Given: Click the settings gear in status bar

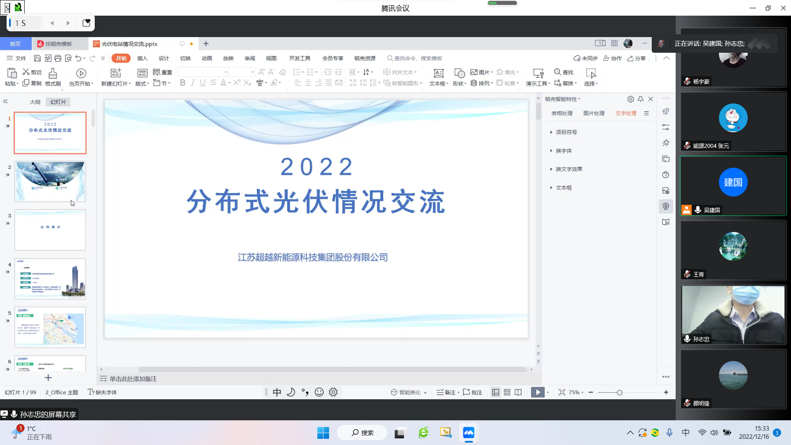Looking at the screenshot, I should tap(333, 392).
